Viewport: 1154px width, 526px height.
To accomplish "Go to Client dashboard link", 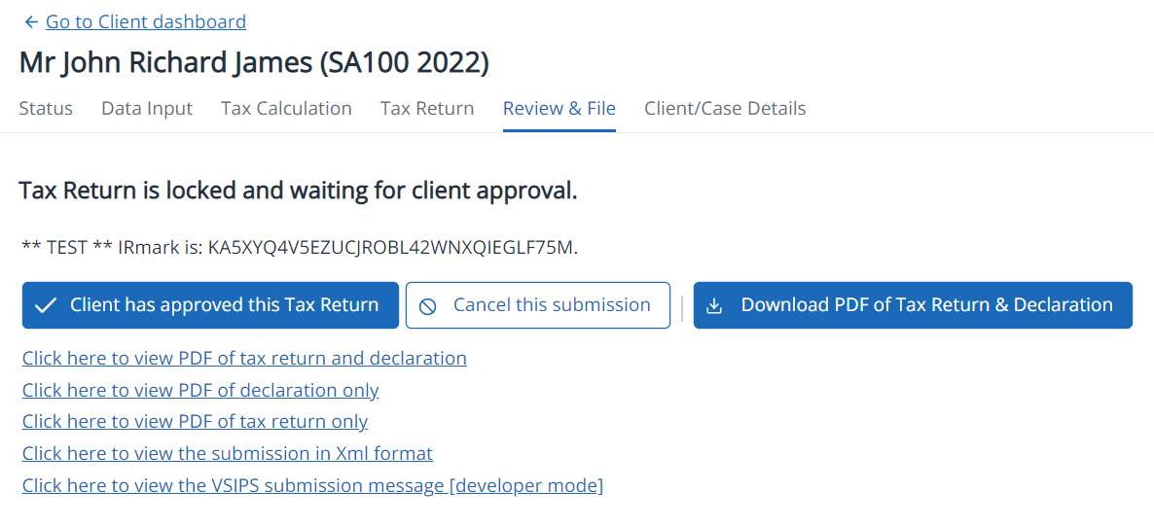I will coord(145,21).
